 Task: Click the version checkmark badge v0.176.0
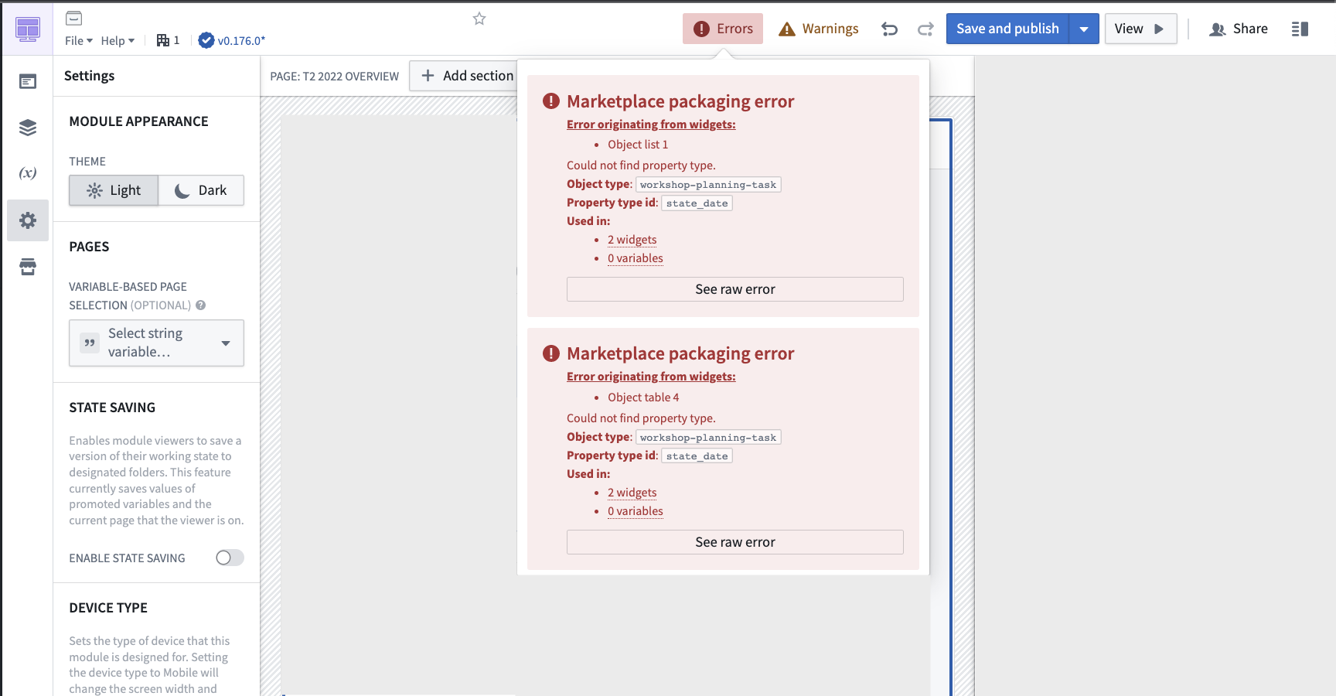pyautogui.click(x=231, y=40)
